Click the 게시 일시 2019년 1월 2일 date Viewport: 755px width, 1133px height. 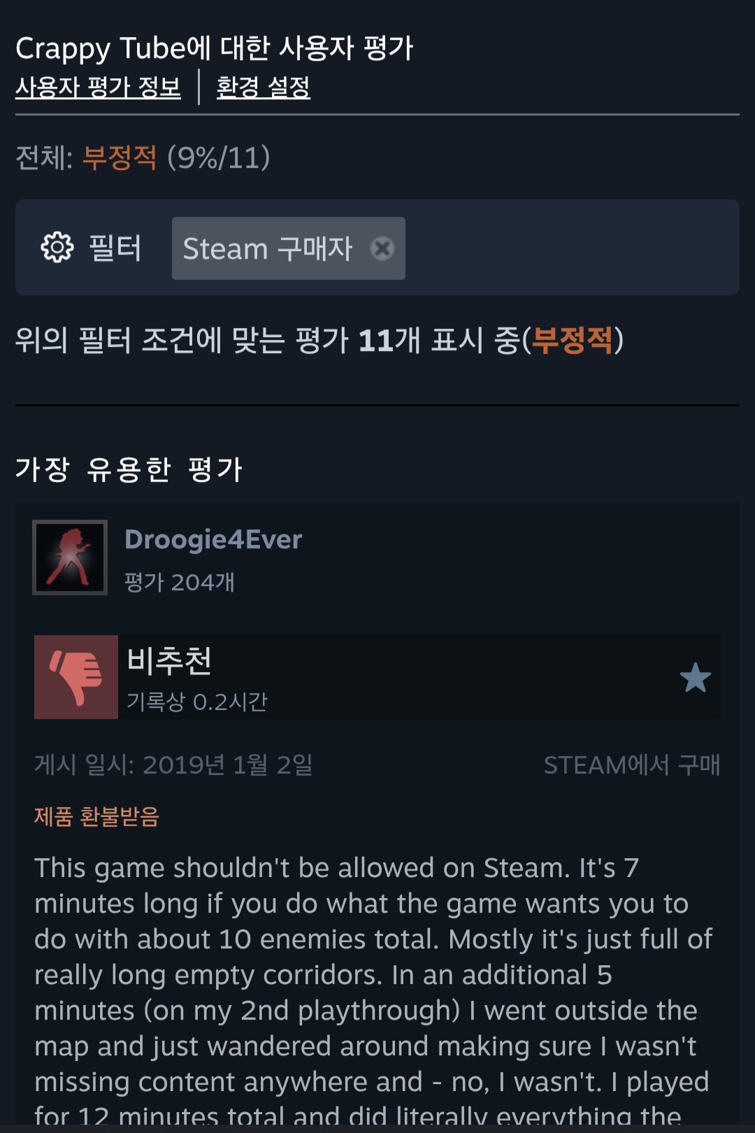(173, 764)
